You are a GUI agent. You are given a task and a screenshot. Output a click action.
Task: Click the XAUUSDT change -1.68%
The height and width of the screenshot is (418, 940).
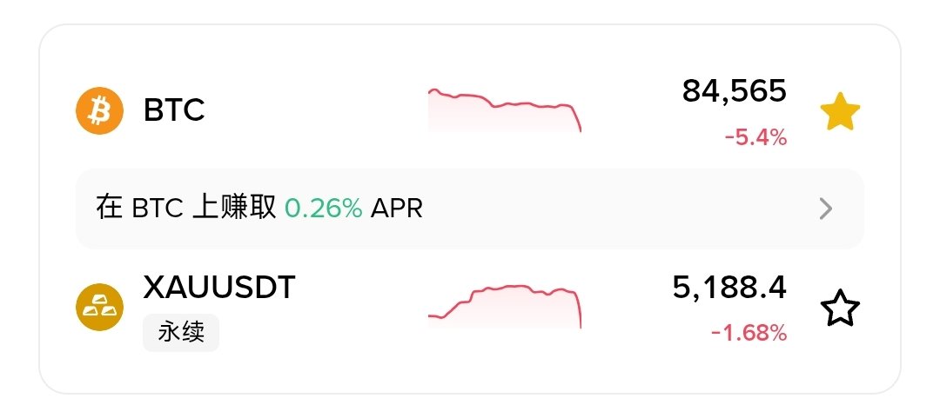749,333
